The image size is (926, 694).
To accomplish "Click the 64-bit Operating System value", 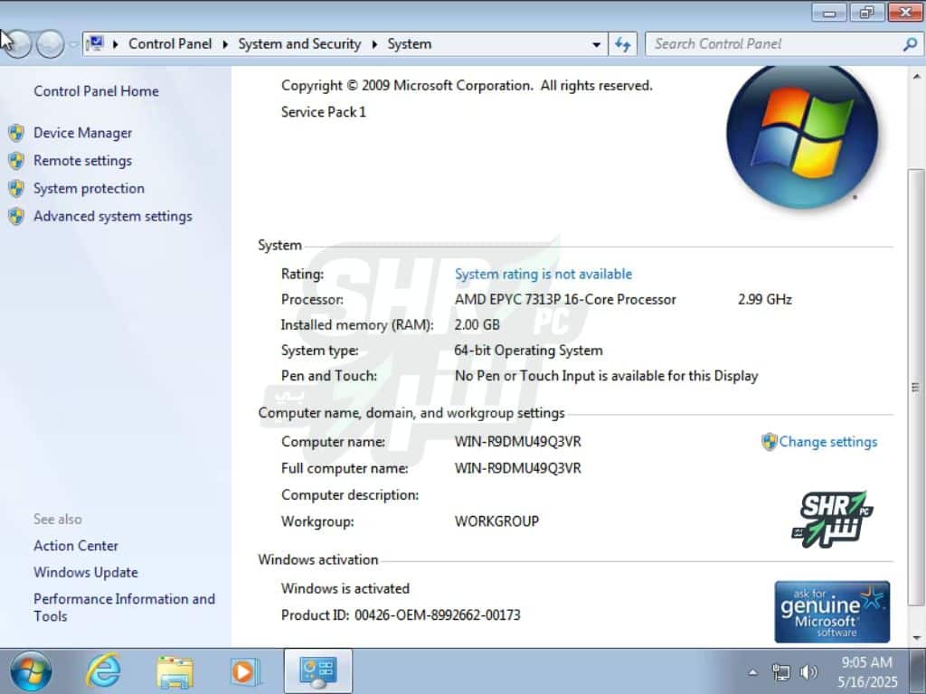I will [528, 350].
